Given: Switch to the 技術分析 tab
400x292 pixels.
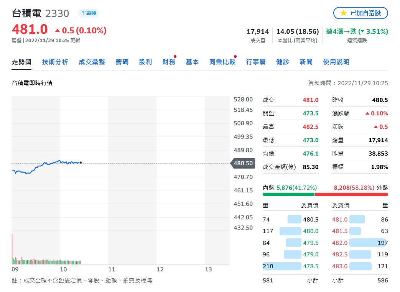Looking at the screenshot, I should [x=55, y=62].
